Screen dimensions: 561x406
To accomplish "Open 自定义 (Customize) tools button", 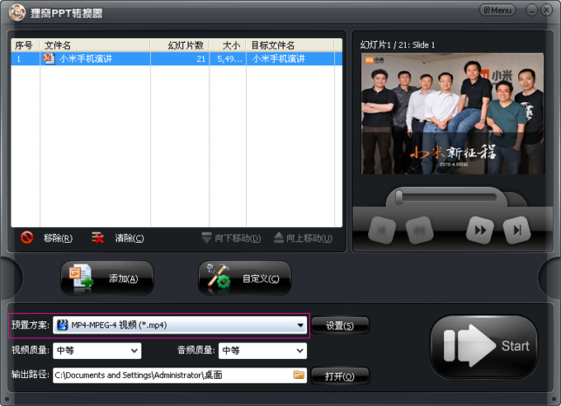I will tap(244, 278).
